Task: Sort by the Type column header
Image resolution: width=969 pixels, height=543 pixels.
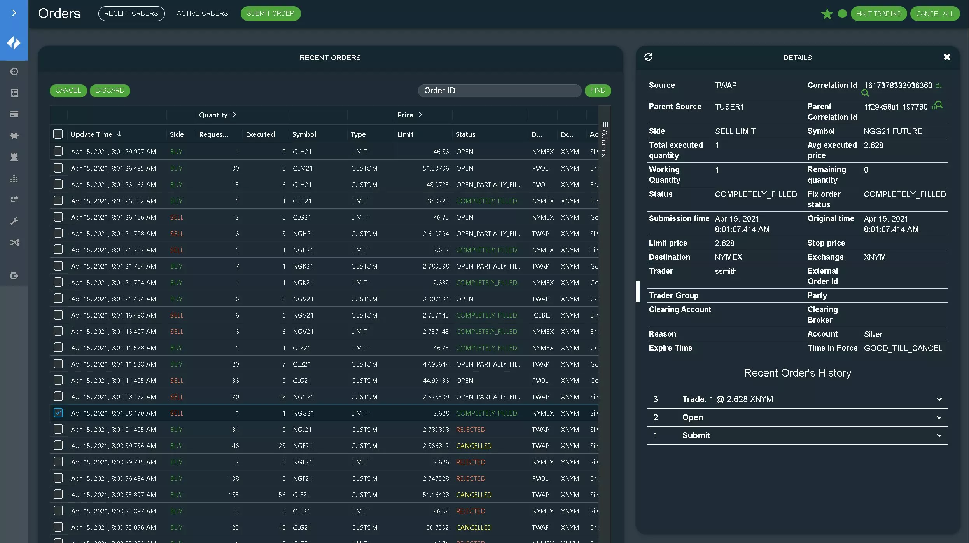Action: [358, 134]
